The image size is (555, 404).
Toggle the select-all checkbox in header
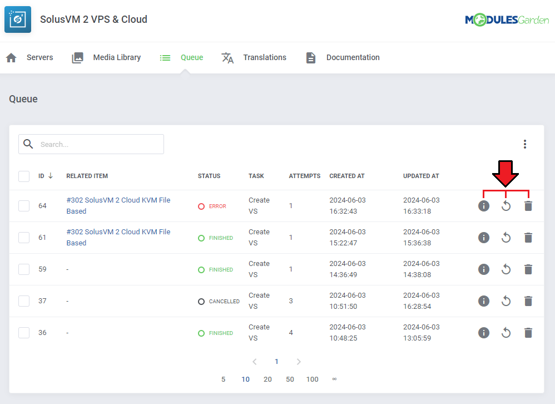(24, 176)
